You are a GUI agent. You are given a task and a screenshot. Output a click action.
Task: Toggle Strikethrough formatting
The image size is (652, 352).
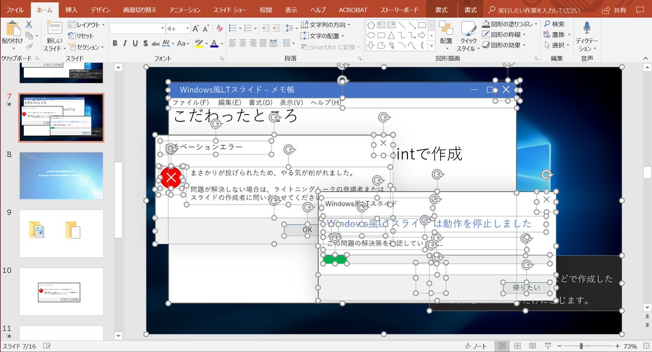[x=156, y=43]
